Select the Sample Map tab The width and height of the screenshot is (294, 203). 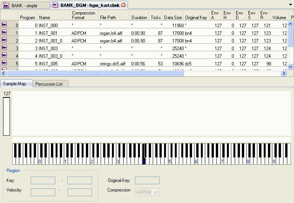(15, 84)
